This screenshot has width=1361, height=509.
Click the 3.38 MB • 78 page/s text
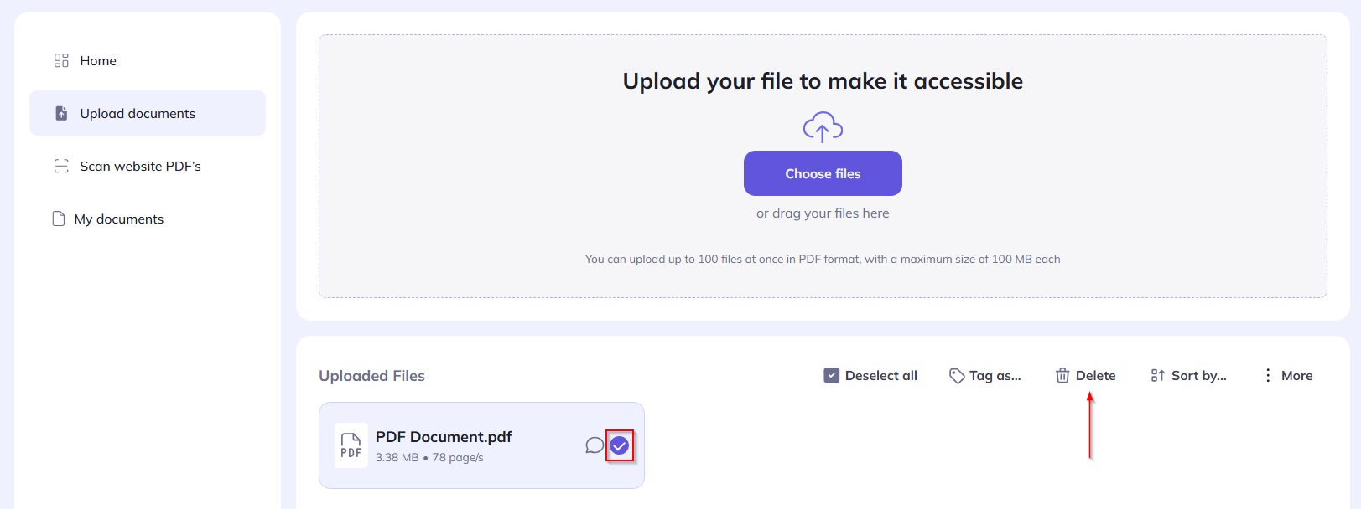[429, 458]
